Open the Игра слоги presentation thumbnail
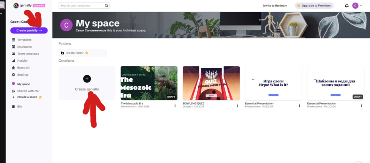370x163 pixels. coord(274,83)
